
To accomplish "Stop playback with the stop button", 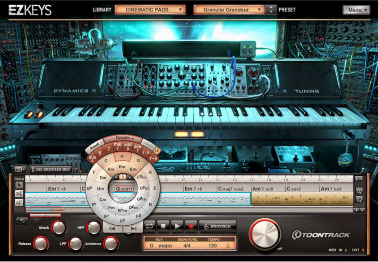I will click(x=163, y=226).
